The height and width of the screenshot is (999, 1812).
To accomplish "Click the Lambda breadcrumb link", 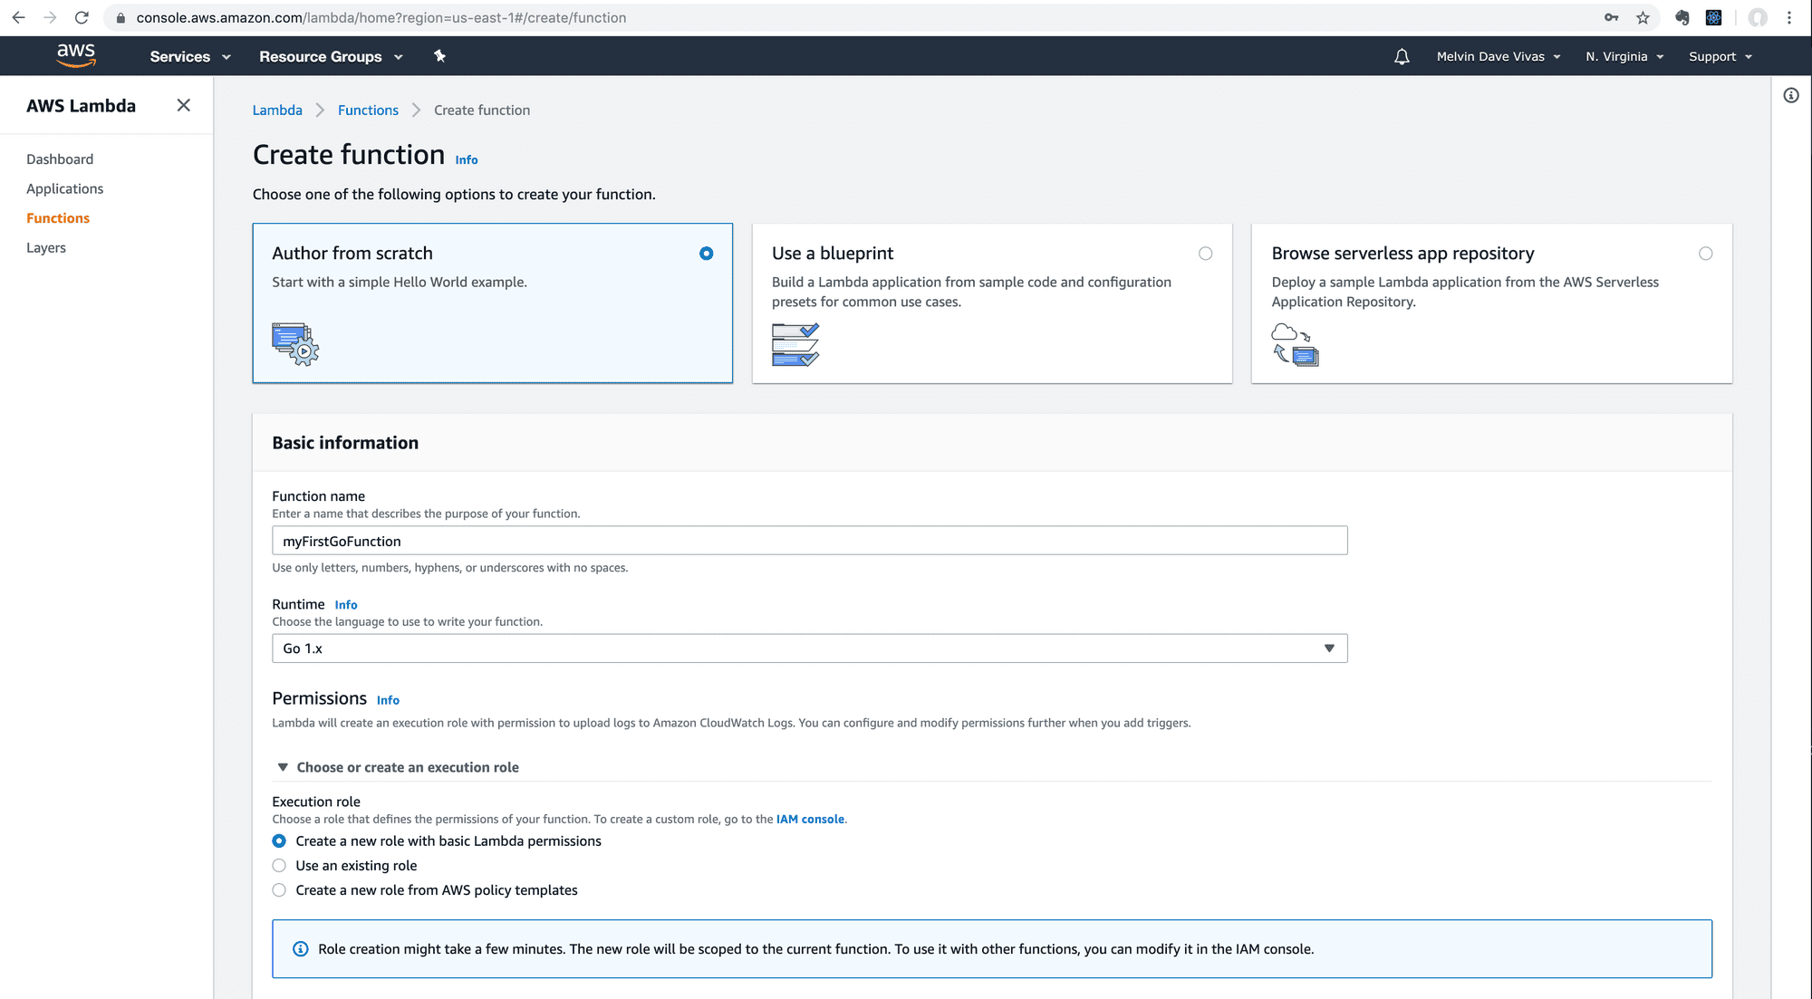I will [x=277, y=110].
